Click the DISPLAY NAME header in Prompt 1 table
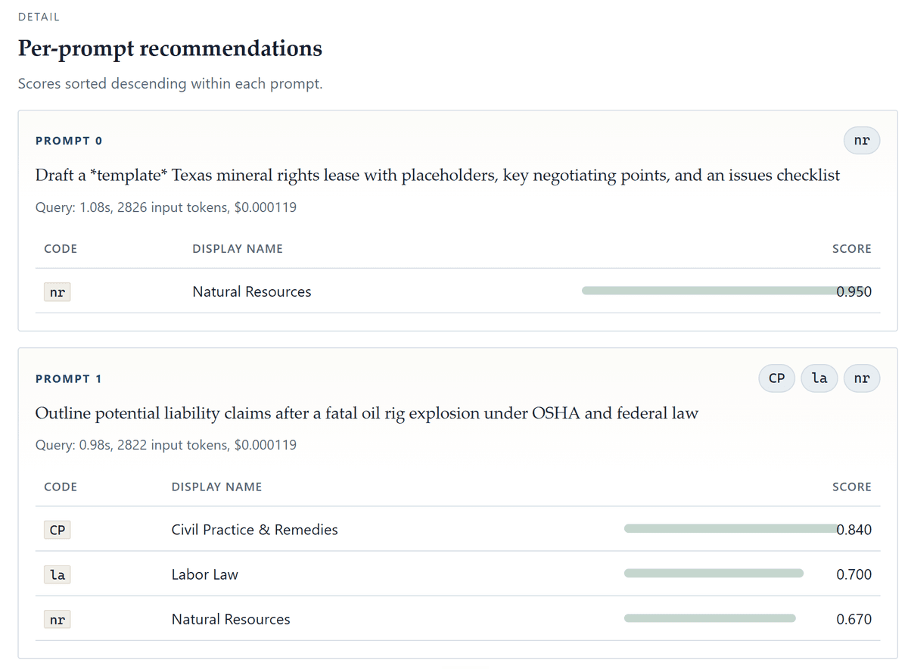 click(216, 487)
